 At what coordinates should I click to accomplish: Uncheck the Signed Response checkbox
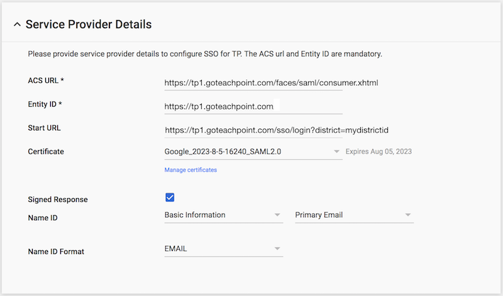170,198
